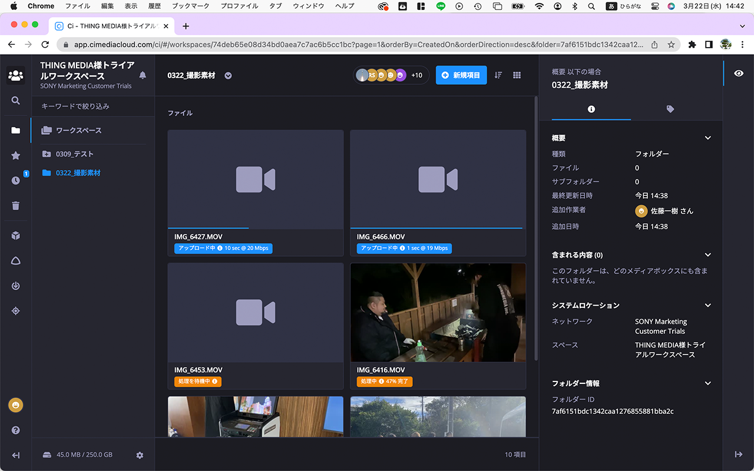Open storage settings gear icon
The width and height of the screenshot is (754, 471).
(140, 455)
